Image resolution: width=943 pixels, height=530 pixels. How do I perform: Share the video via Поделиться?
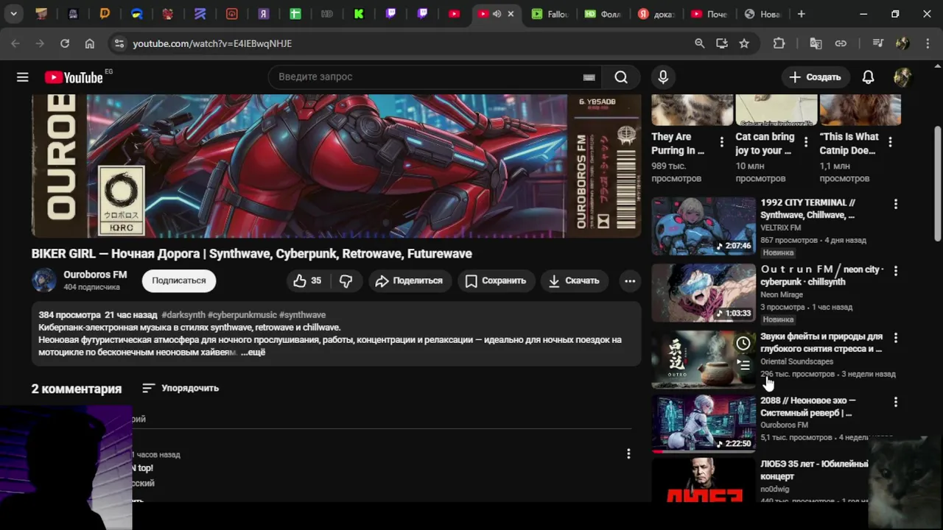pos(409,280)
